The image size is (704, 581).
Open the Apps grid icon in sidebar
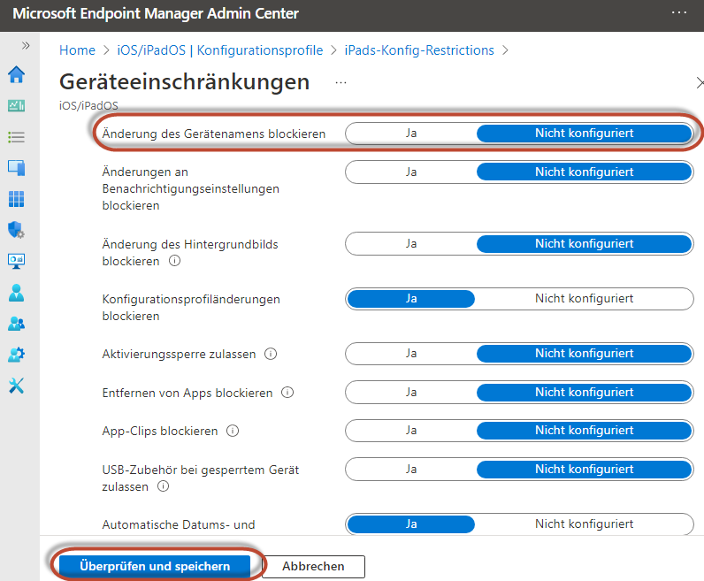click(x=16, y=199)
